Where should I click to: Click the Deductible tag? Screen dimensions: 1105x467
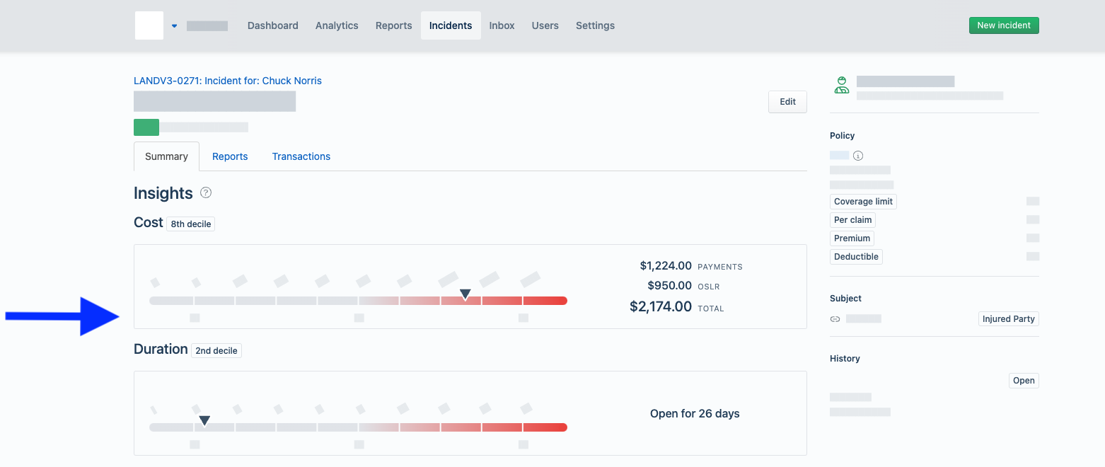[x=856, y=257]
